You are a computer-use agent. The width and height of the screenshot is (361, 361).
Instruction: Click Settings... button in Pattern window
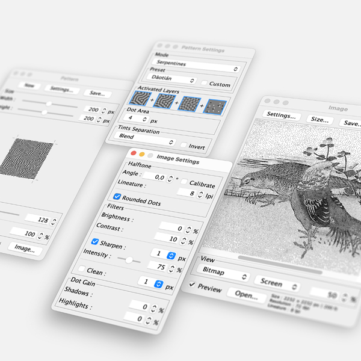pos(62,89)
